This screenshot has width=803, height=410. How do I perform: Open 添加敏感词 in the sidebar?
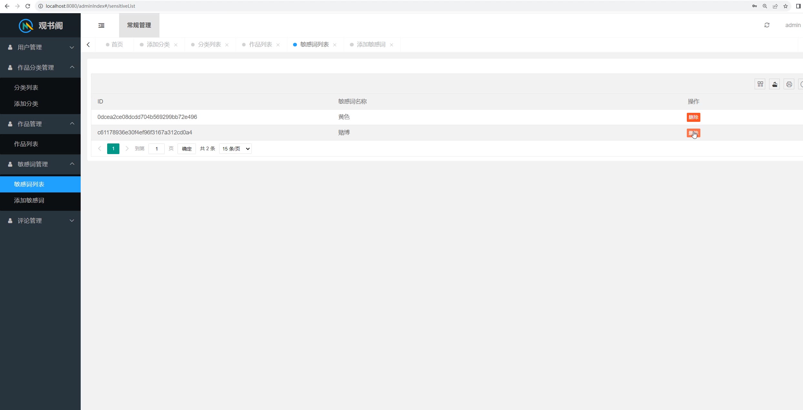pyautogui.click(x=29, y=200)
